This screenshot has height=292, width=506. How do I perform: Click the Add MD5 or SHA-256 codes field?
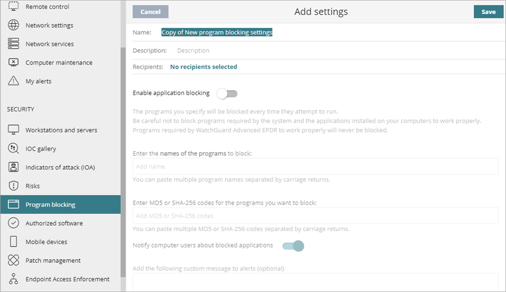[x=315, y=216]
